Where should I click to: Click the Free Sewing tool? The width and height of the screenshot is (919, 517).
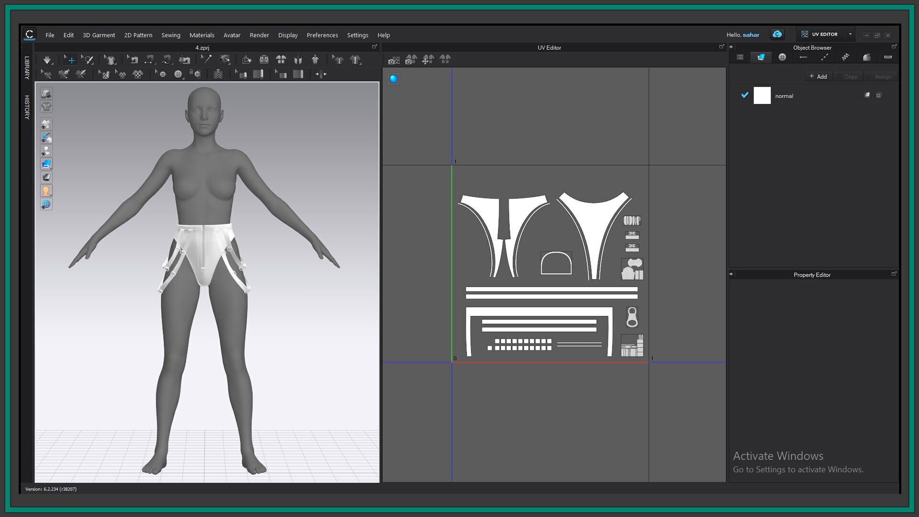[x=167, y=60]
